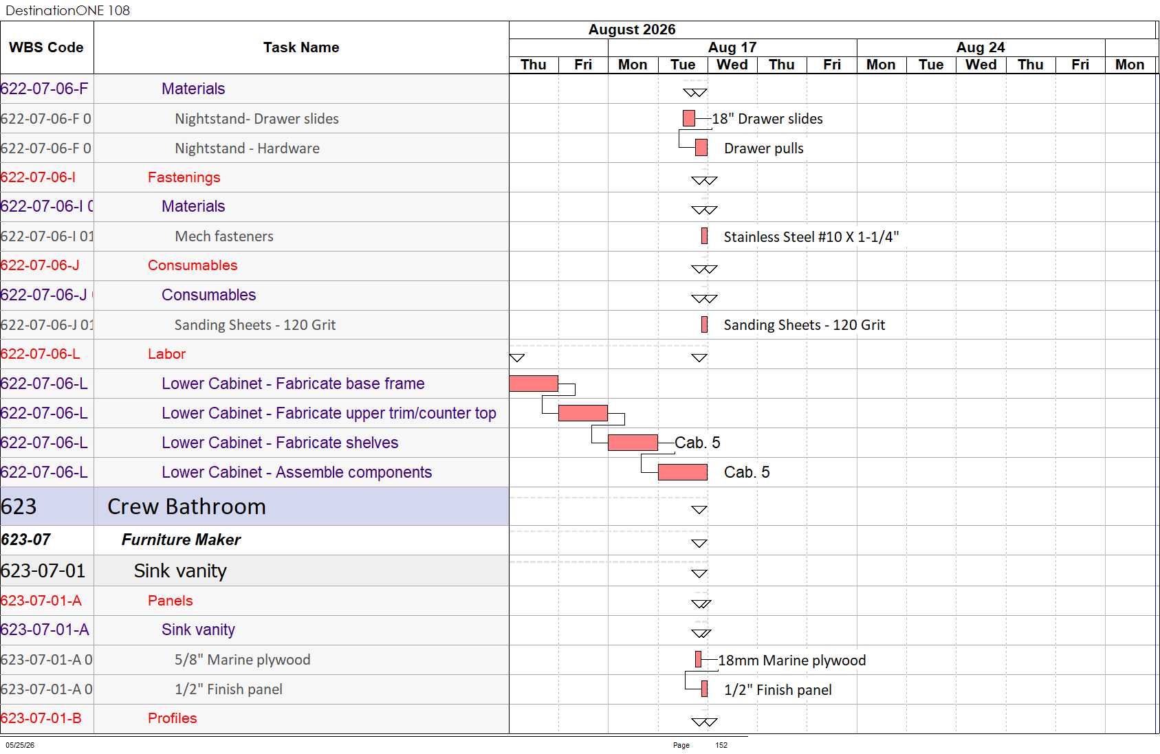Select the Fabricate upper trim/counter top bar
The width and height of the screenshot is (1160, 754).
[583, 413]
